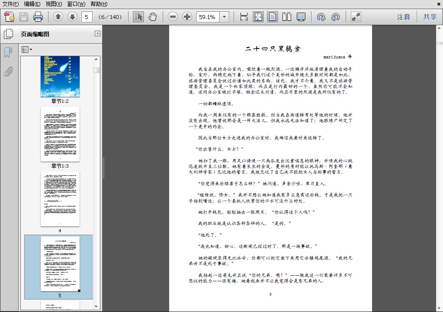Click the Save file icon
This screenshot has width=443, height=312.
24,17
